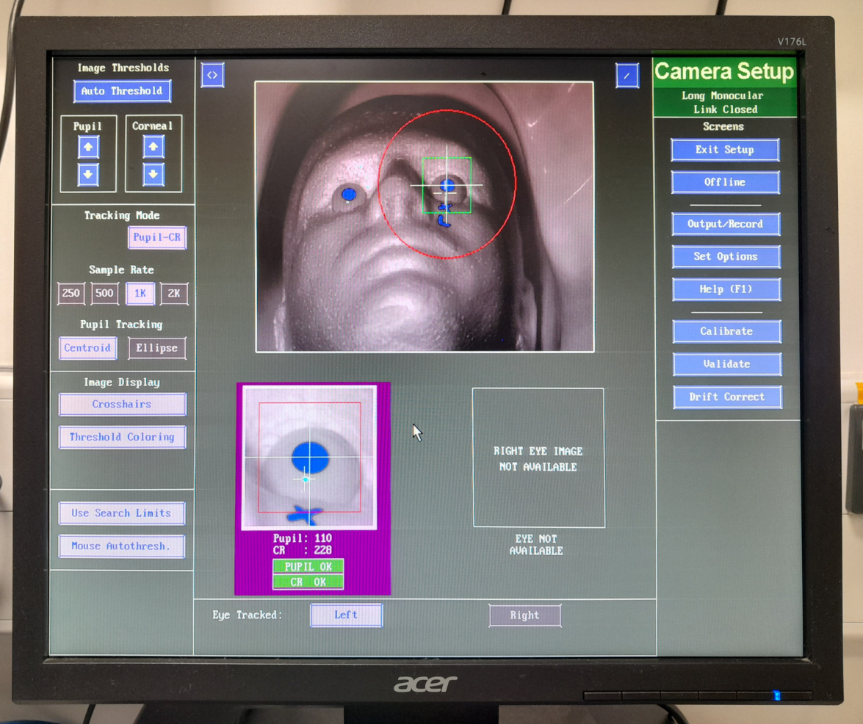Image resolution: width=863 pixels, height=724 pixels.
Task: Click the left-right arrows icon above camera image
Action: (x=212, y=75)
